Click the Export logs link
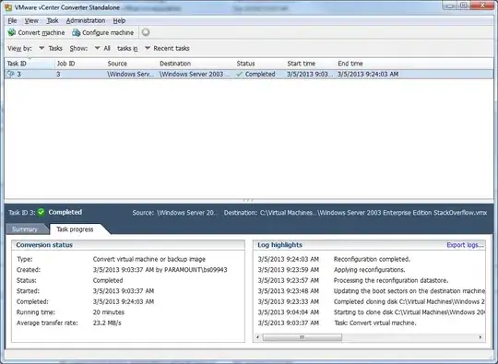Image resolution: width=498 pixels, height=364 pixels. 465,245
